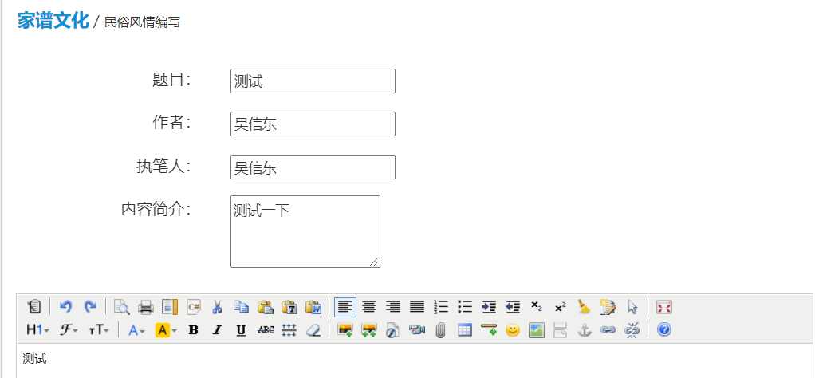
Task: Toggle bulleted list
Action: (x=465, y=307)
